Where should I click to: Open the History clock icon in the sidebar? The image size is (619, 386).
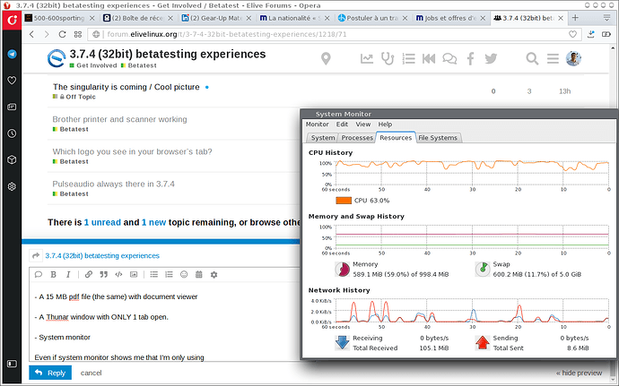pos(12,133)
